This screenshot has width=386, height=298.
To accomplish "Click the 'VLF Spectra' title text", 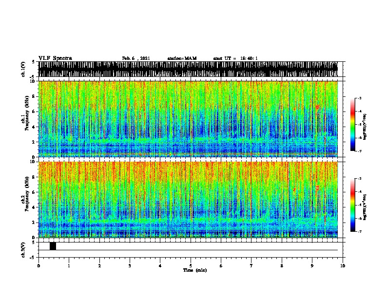I will (x=55, y=58).
